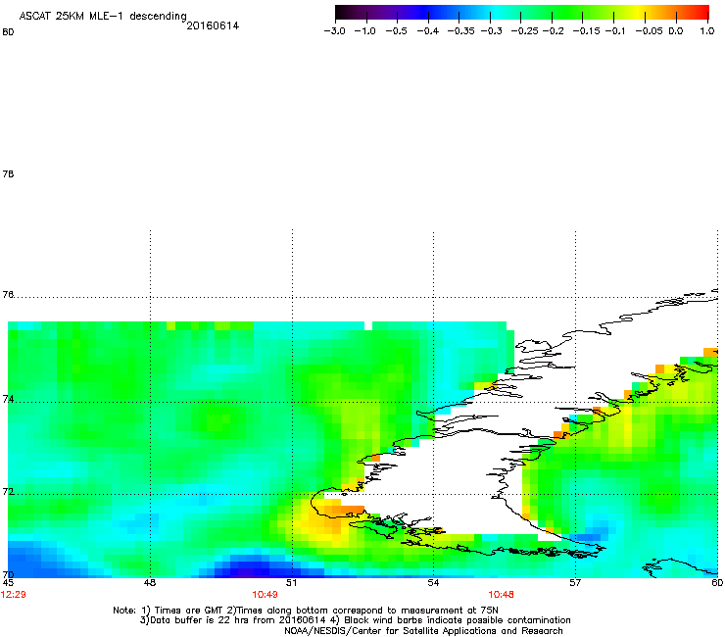Screen dimensions: 725x637
Task: Click the 80 latitude axis label
Action: coord(8,32)
